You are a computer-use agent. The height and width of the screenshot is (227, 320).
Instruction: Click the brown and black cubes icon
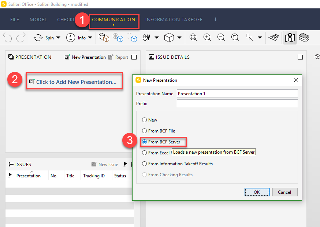(104, 38)
